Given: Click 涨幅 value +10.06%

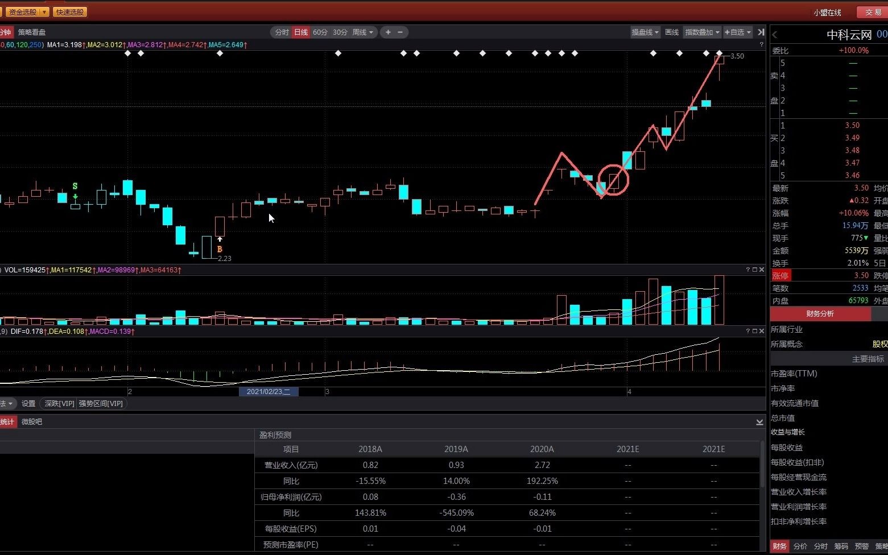Looking at the screenshot, I should click(854, 213).
